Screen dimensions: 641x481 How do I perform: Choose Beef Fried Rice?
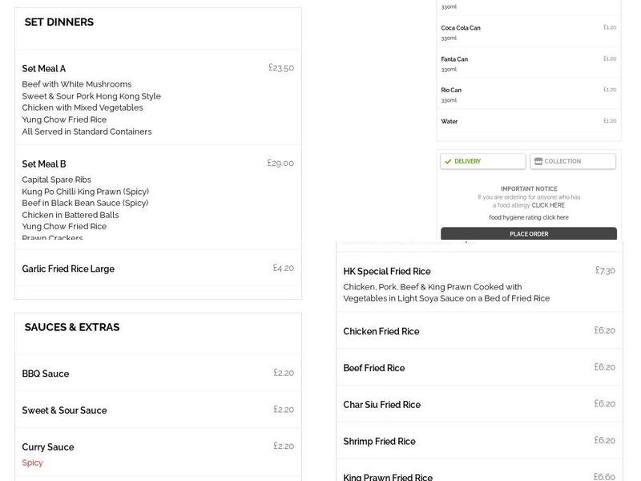pos(479,368)
